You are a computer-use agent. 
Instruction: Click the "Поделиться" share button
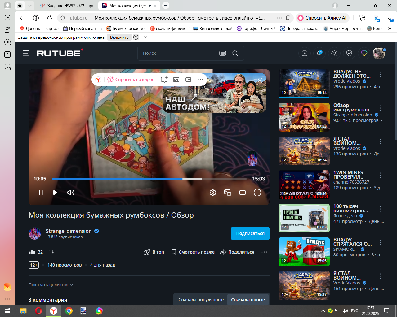click(x=237, y=252)
